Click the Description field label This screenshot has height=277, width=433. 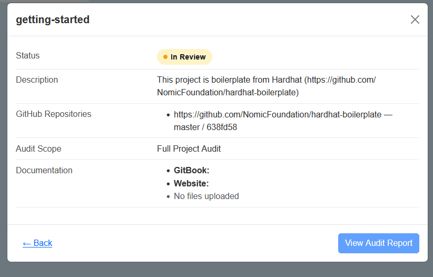pyautogui.click(x=37, y=80)
